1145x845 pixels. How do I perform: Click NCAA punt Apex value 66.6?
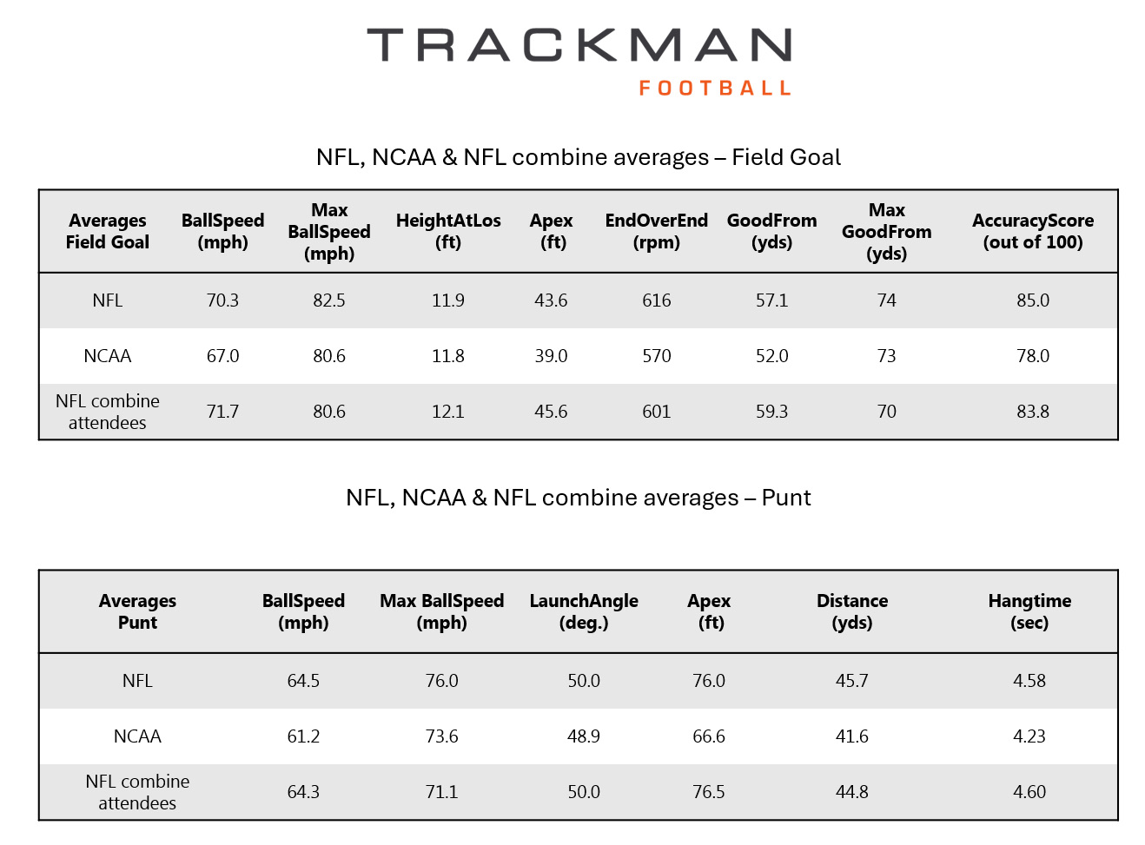(x=709, y=736)
